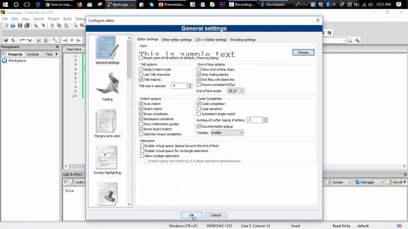Click Management tabs right scroll arrow

tap(57, 54)
